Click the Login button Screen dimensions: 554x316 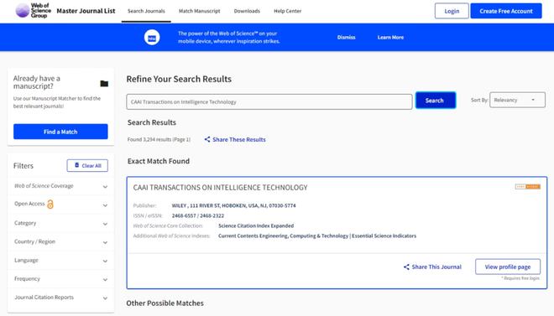[452, 11]
